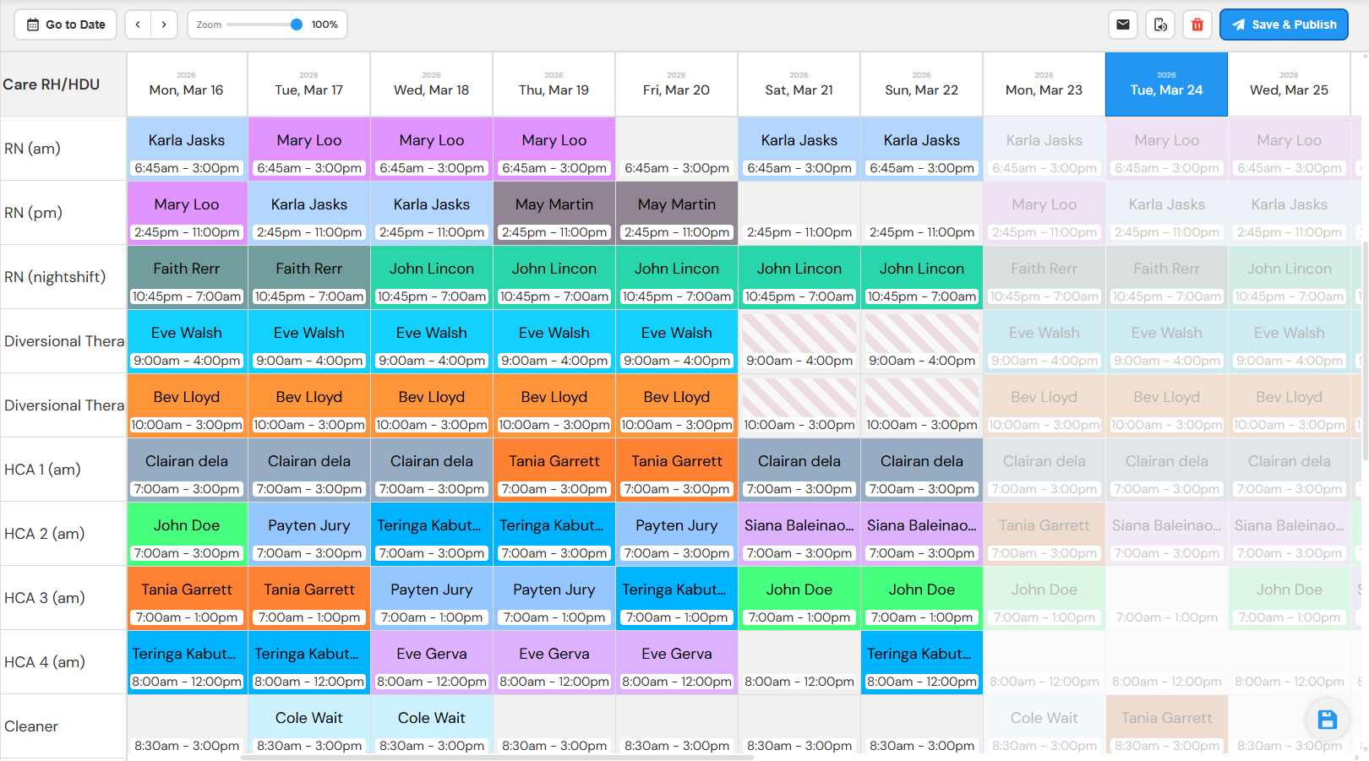1369x761 pixels.
Task: Click Tania Garrett HCA shift on Thu, Mar 19
Action: pos(554,470)
